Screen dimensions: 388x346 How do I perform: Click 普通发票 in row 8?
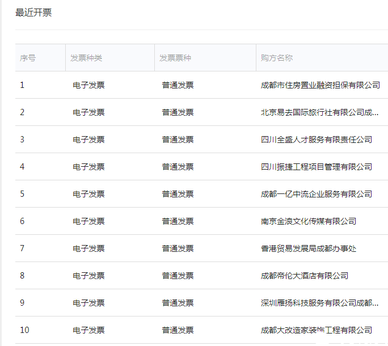178,276
